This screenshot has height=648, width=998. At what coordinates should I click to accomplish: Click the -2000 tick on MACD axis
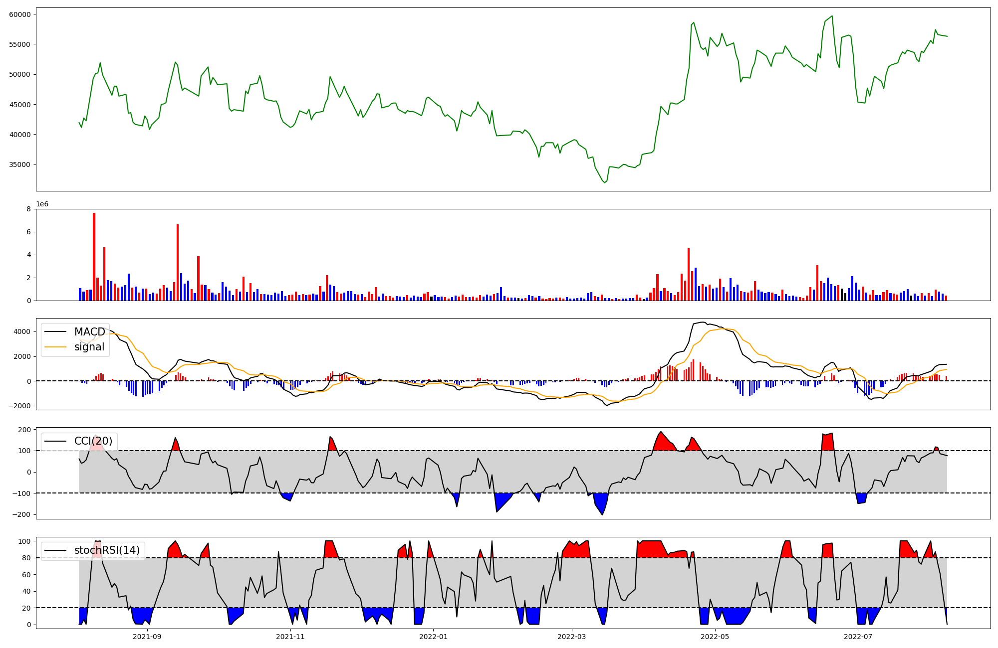[x=20, y=406]
